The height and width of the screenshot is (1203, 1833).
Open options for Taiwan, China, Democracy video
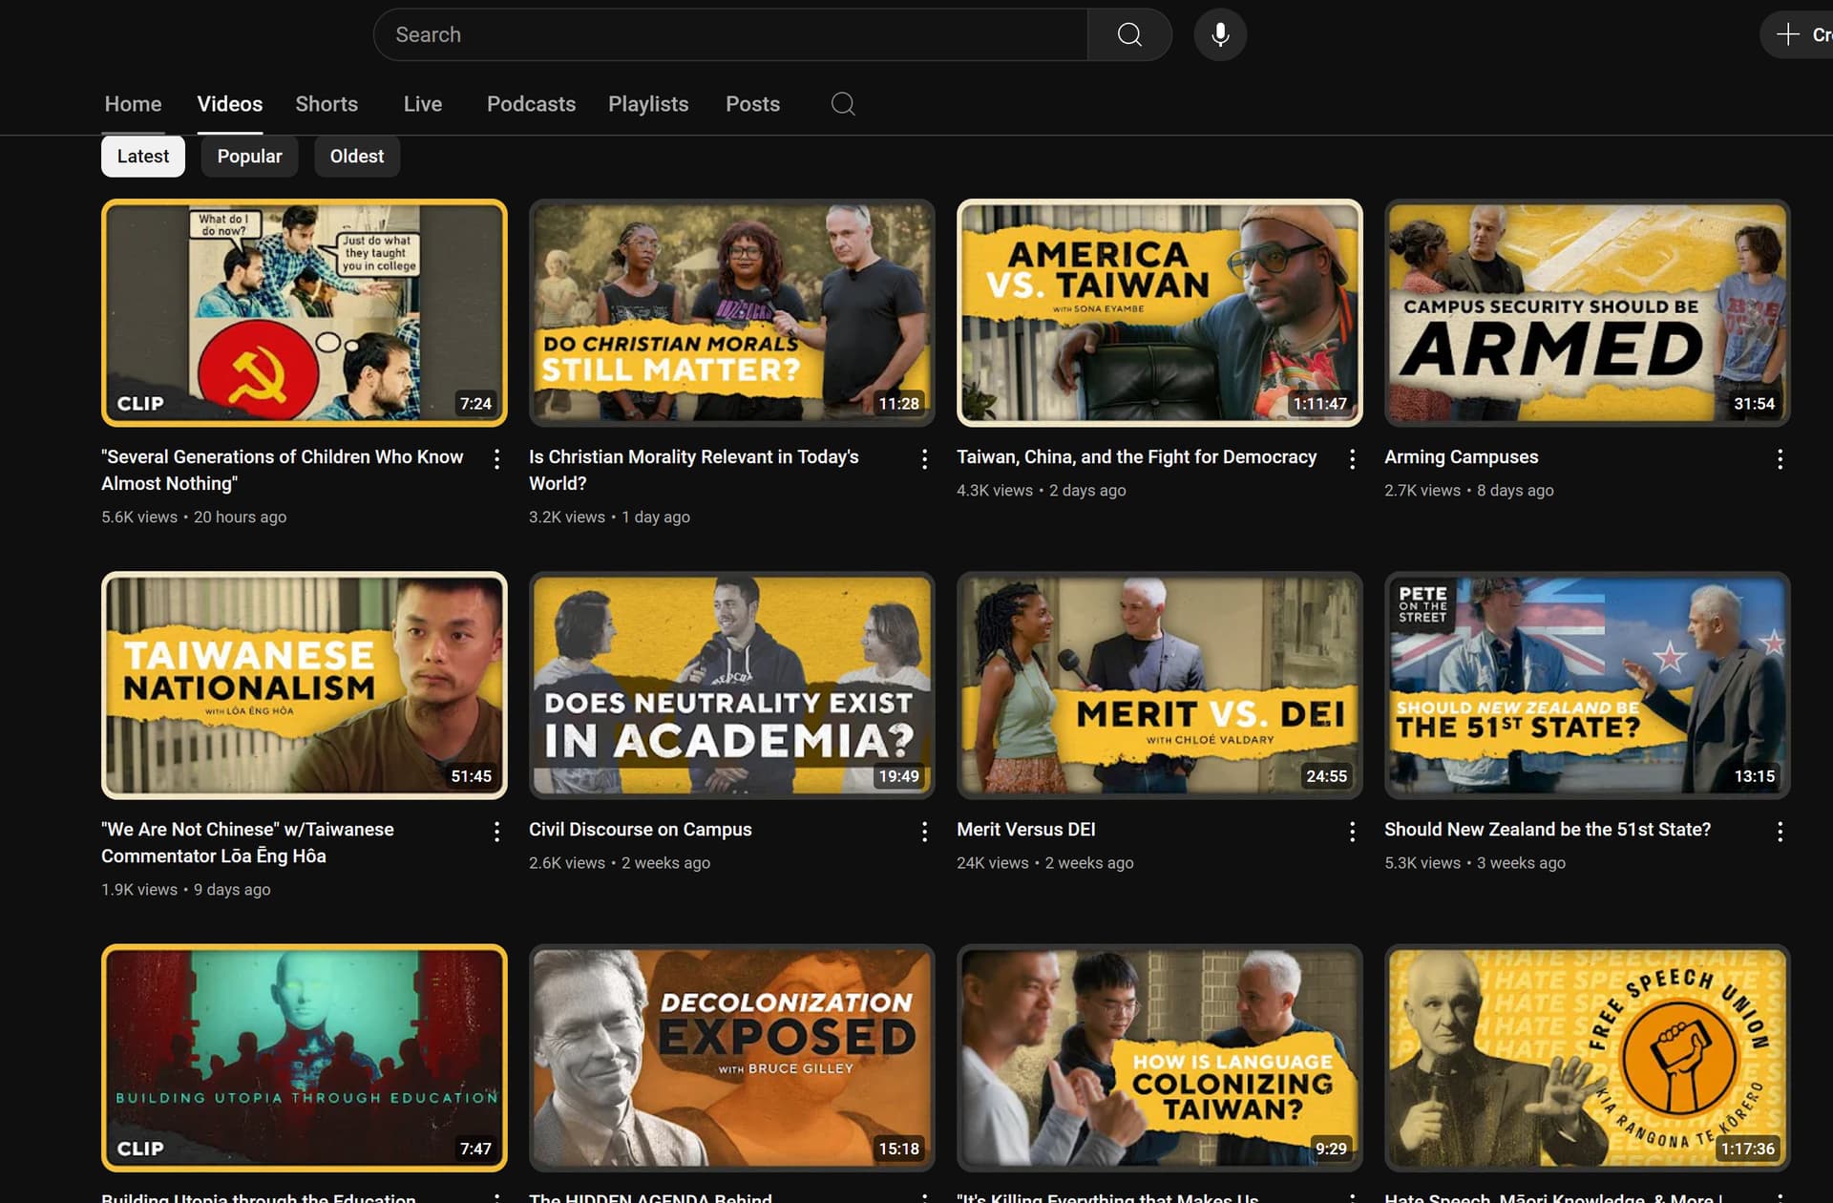pyautogui.click(x=1352, y=459)
